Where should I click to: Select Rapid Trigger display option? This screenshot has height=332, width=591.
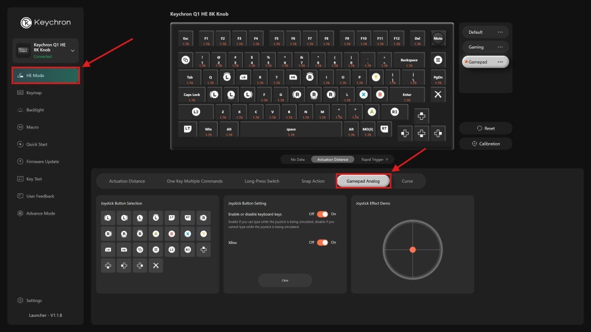[x=374, y=160]
